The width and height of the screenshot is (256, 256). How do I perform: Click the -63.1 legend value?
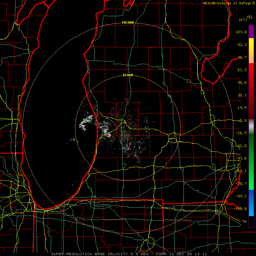[x=241, y=171]
